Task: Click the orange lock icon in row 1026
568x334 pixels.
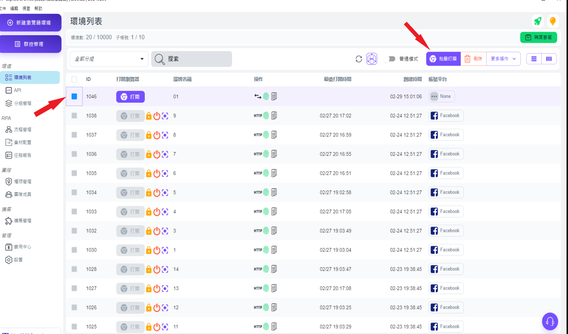Action: pyautogui.click(x=149, y=308)
